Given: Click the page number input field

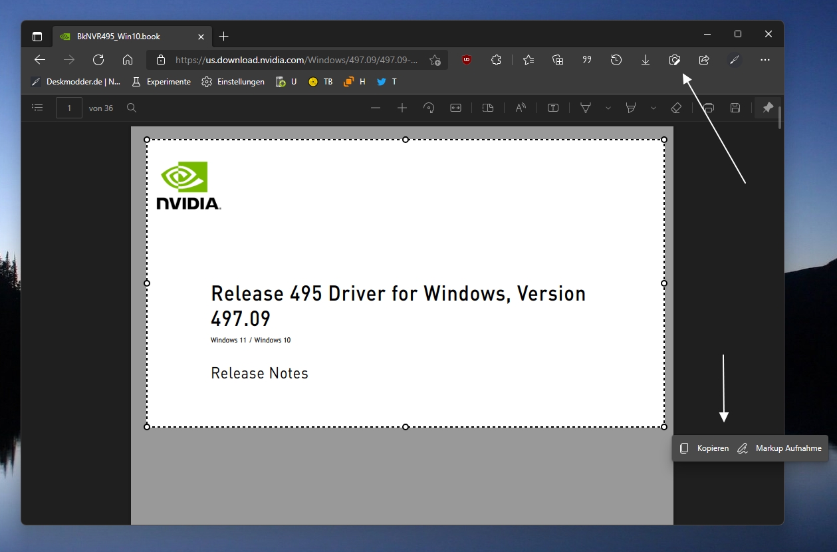Looking at the screenshot, I should pyautogui.click(x=69, y=108).
